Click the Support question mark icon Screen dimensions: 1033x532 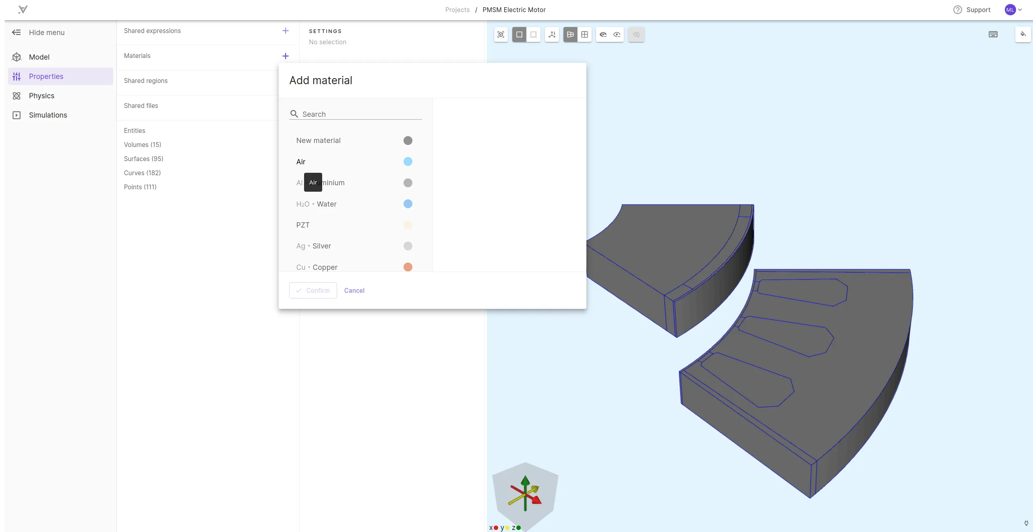[x=957, y=10]
